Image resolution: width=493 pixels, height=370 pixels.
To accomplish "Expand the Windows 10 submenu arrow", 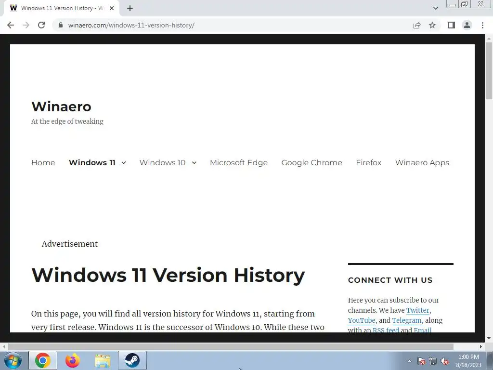I will point(194,163).
